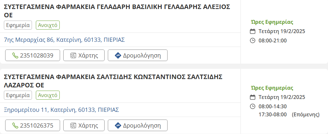Click phone icon next to 2351026375
This screenshot has width=328, height=134.
click(x=15, y=125)
